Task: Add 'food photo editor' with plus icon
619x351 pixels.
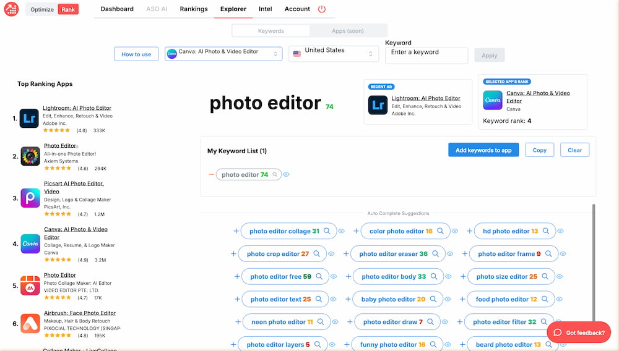Action: (462, 299)
